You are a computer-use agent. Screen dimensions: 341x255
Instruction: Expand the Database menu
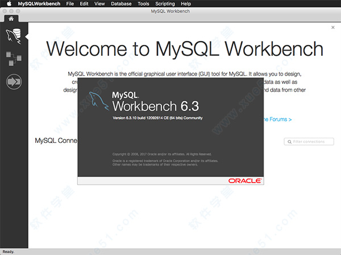120,3
